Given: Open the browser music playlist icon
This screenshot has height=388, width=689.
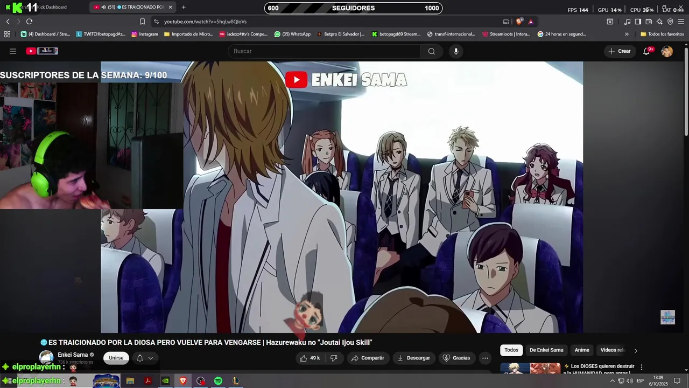Looking at the screenshot, I should 627,22.
